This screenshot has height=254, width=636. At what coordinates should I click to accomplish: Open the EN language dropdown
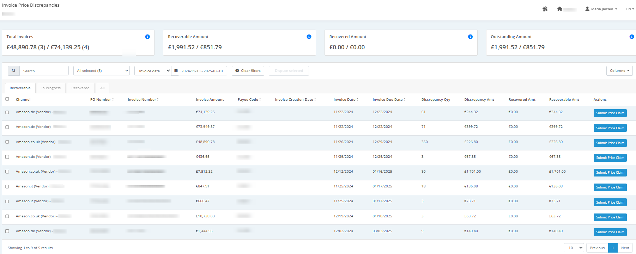(x=630, y=9)
